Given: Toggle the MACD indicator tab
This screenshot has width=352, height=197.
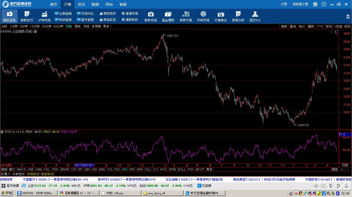Looking at the screenshot, I should pos(22,170).
